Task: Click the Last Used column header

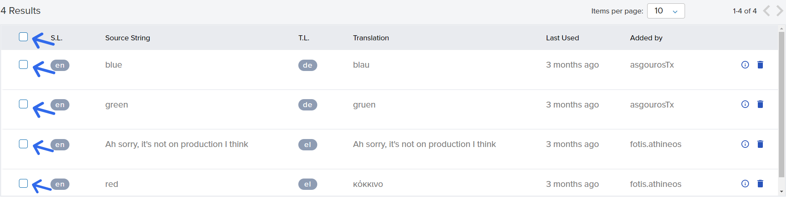Action: pyautogui.click(x=563, y=38)
